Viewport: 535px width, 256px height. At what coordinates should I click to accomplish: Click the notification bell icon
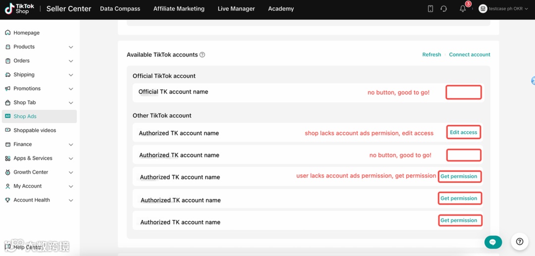(x=463, y=9)
